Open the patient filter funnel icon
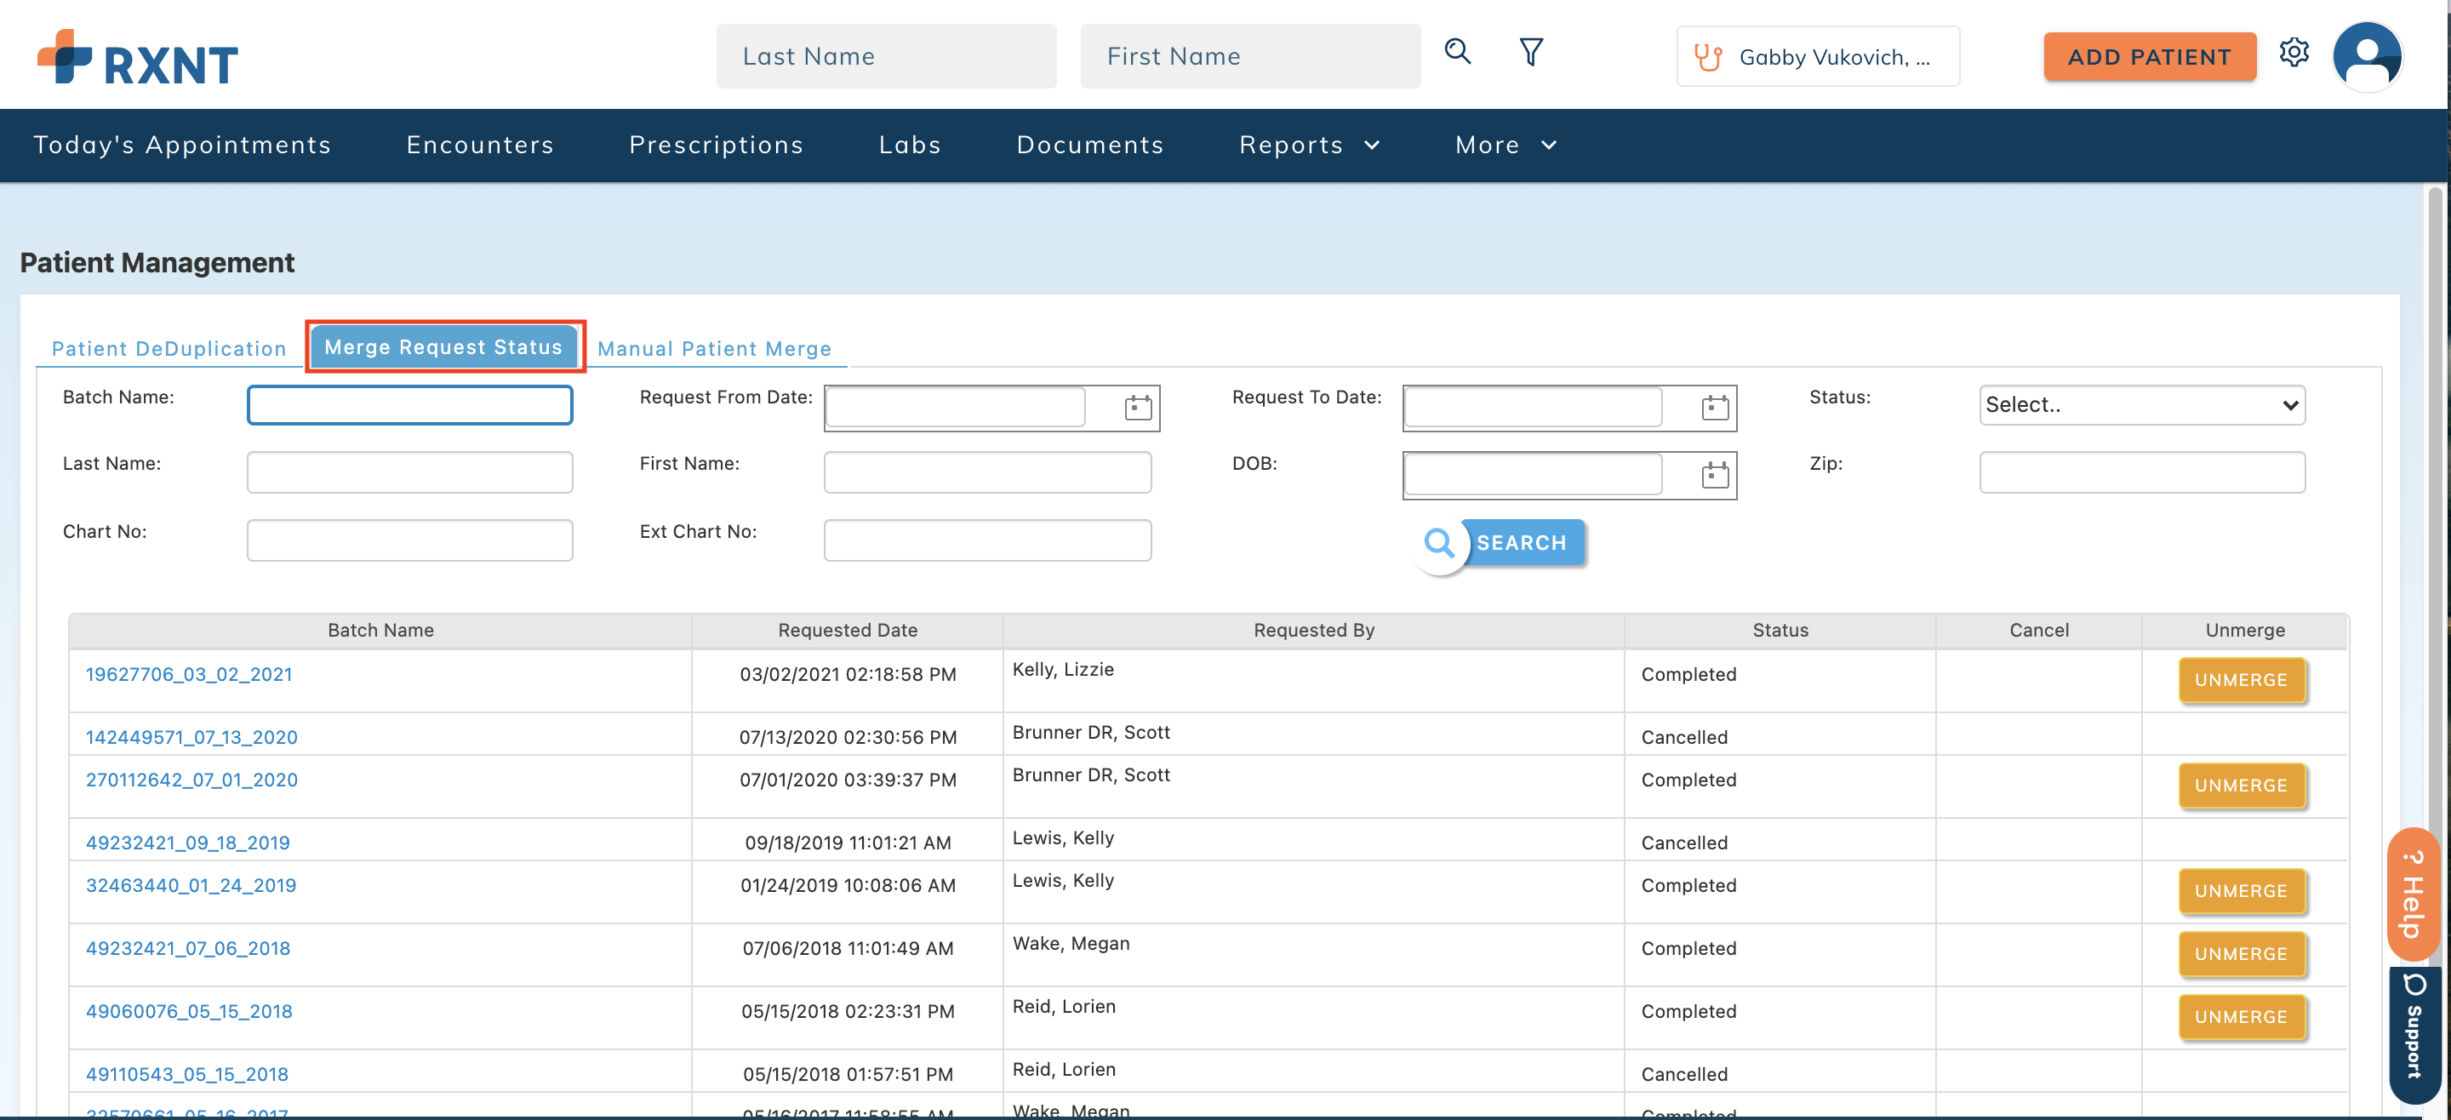 tap(1530, 52)
